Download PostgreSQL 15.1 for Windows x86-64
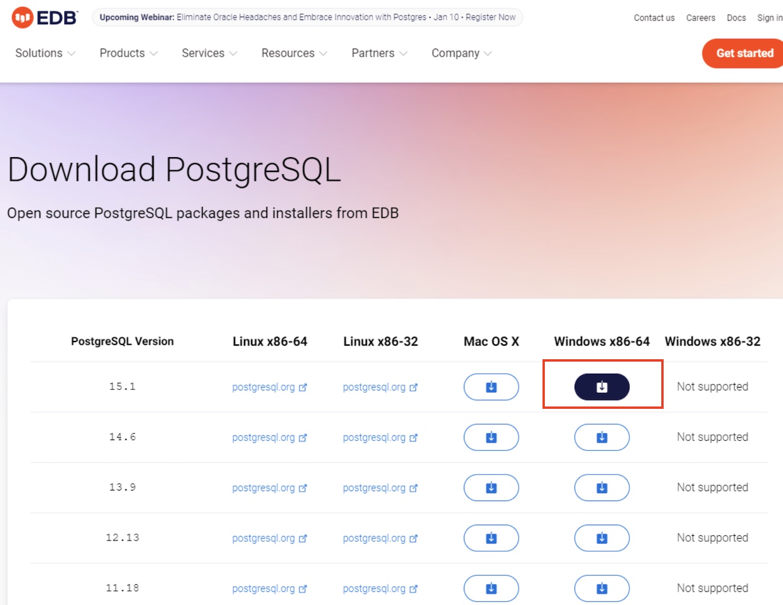This screenshot has width=783, height=605. click(602, 387)
